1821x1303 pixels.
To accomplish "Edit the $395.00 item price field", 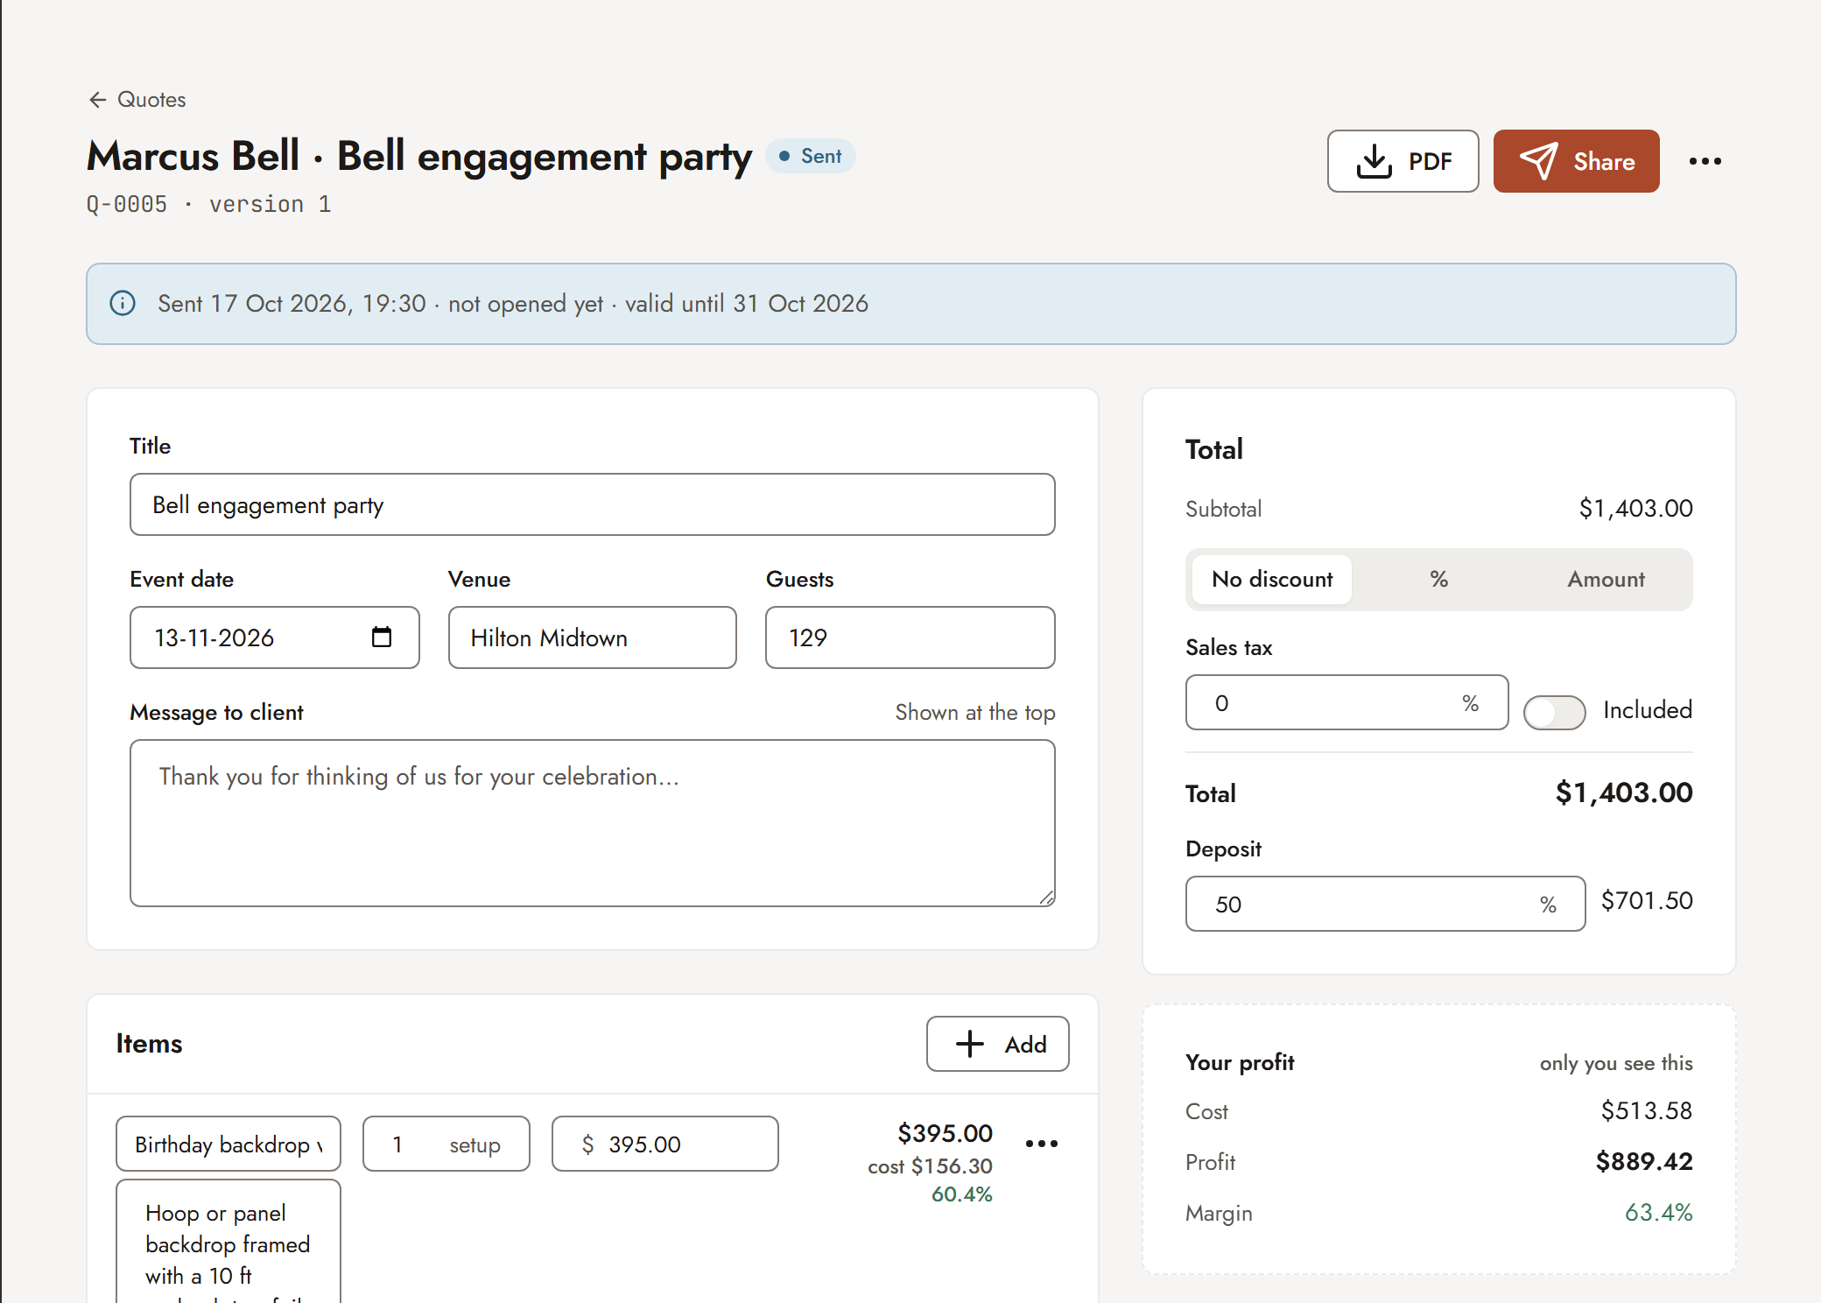I will (665, 1144).
